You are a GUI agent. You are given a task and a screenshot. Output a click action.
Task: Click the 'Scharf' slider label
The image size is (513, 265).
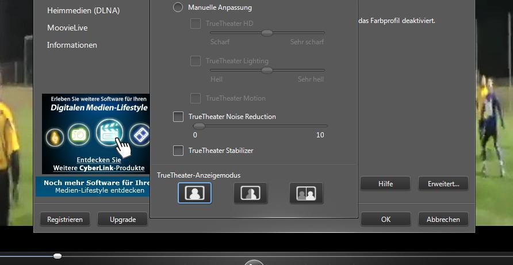coord(220,42)
